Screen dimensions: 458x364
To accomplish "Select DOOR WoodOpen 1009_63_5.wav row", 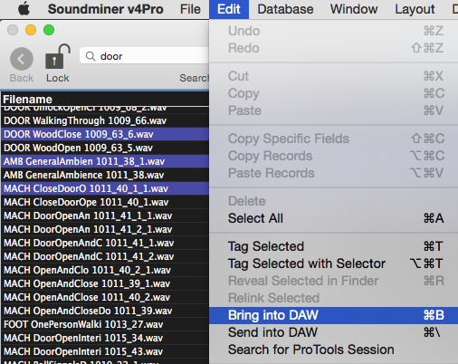I will point(104,148).
